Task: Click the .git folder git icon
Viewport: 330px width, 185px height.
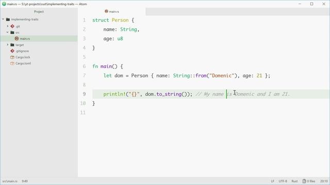Action: pyautogui.click(x=12, y=26)
